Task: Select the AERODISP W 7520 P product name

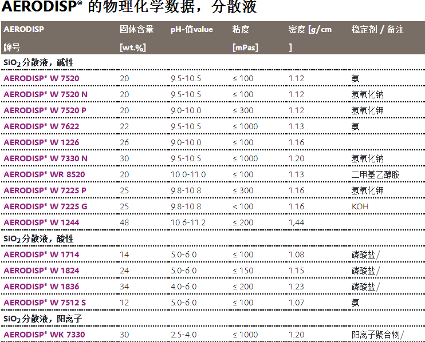Action: click(x=45, y=110)
